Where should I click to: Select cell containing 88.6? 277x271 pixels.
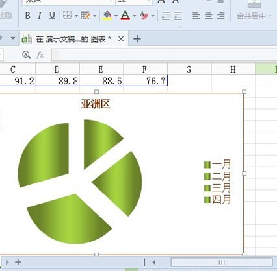click(x=101, y=80)
